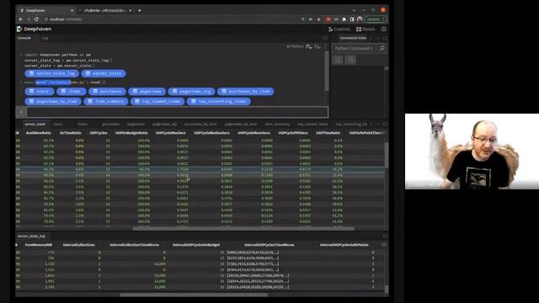Open the items table button

coord(71,92)
